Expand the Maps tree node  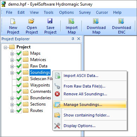12,54
